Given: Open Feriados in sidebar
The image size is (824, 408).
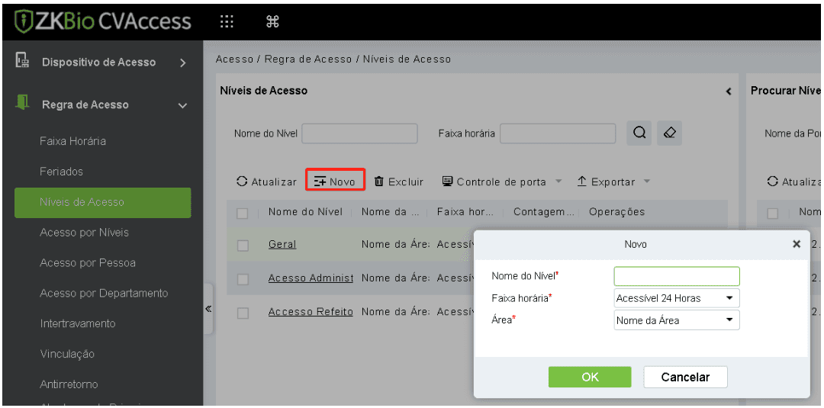Looking at the screenshot, I should (61, 172).
